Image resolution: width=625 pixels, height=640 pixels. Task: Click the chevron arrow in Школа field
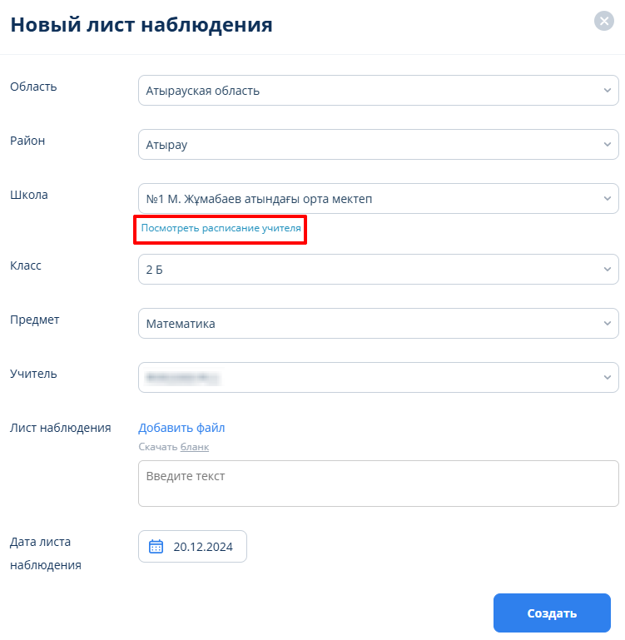pos(607,199)
